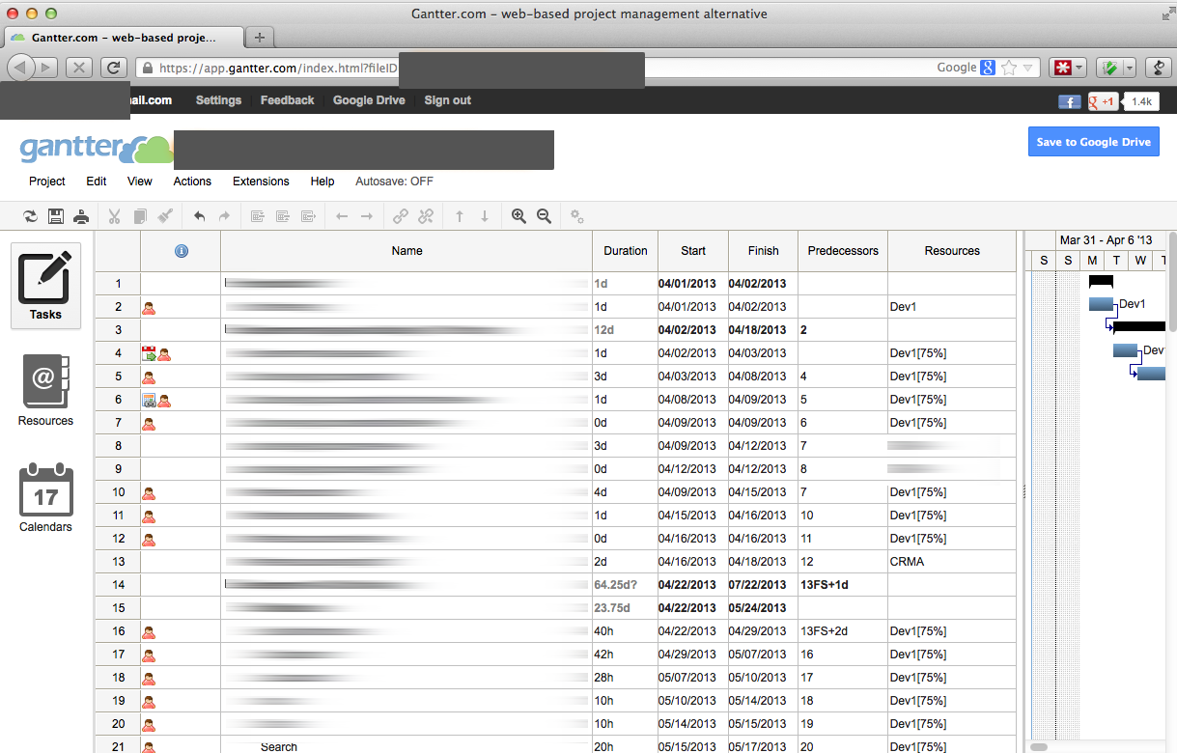Screen dimensions: 1177x753
Task: Open the Edit menu
Action: (x=97, y=181)
